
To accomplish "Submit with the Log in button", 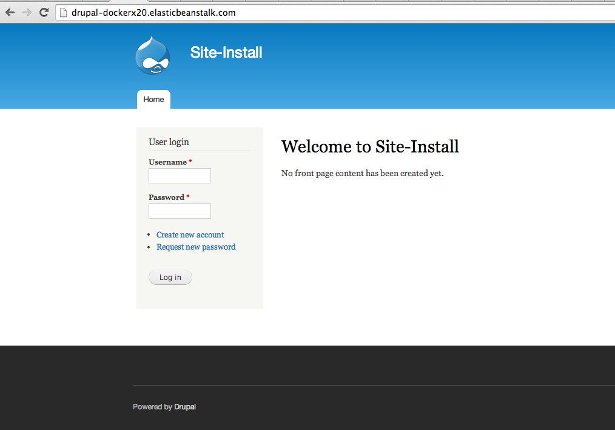I will click(x=170, y=277).
